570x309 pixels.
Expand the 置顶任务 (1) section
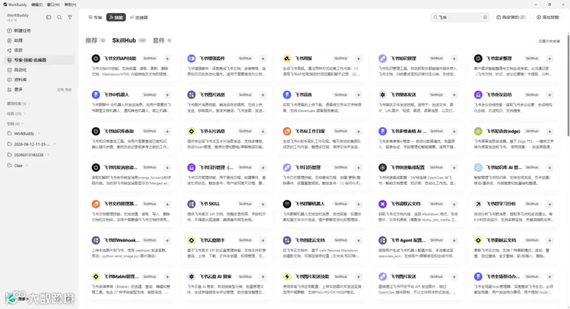pos(18,104)
